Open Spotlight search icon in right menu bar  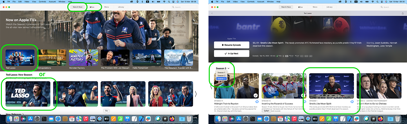tap(378, 2)
